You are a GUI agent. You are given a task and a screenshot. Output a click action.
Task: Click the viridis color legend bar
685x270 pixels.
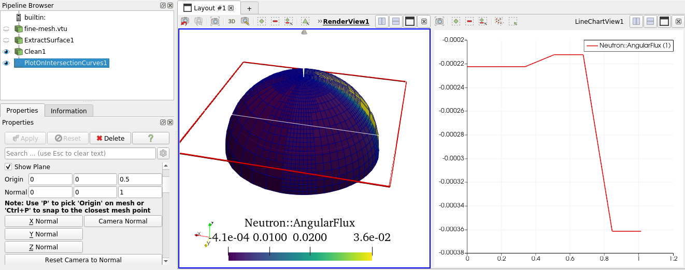point(300,256)
